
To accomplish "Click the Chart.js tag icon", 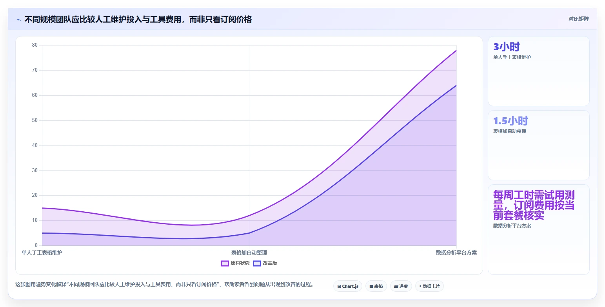I will [x=339, y=287].
